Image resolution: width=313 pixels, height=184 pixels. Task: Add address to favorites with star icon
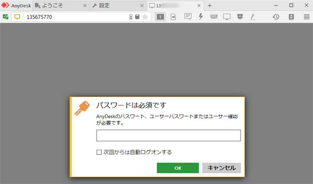[145, 17]
